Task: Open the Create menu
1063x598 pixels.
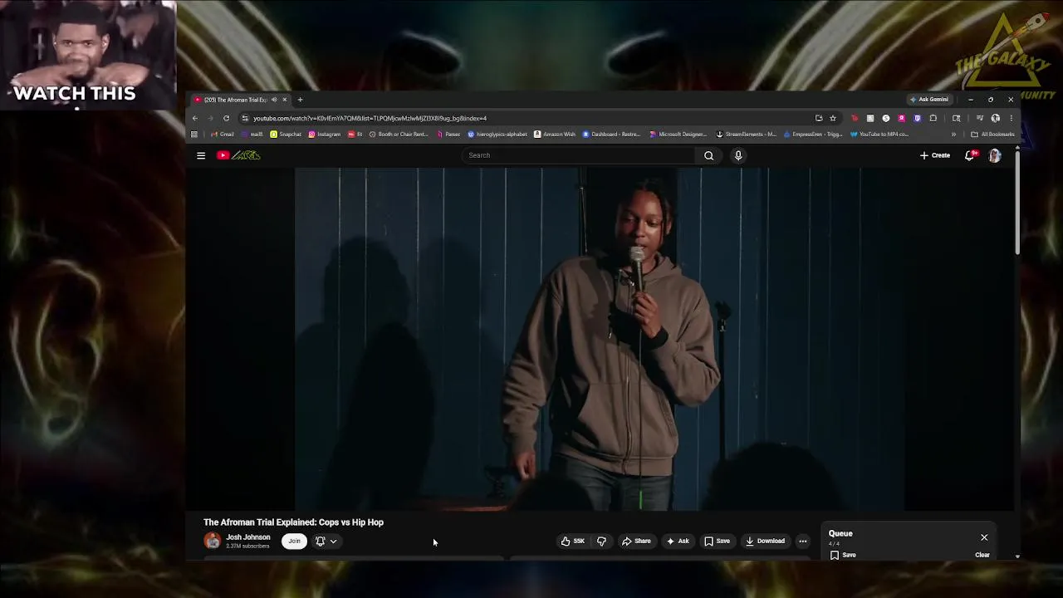Action: pos(935,155)
